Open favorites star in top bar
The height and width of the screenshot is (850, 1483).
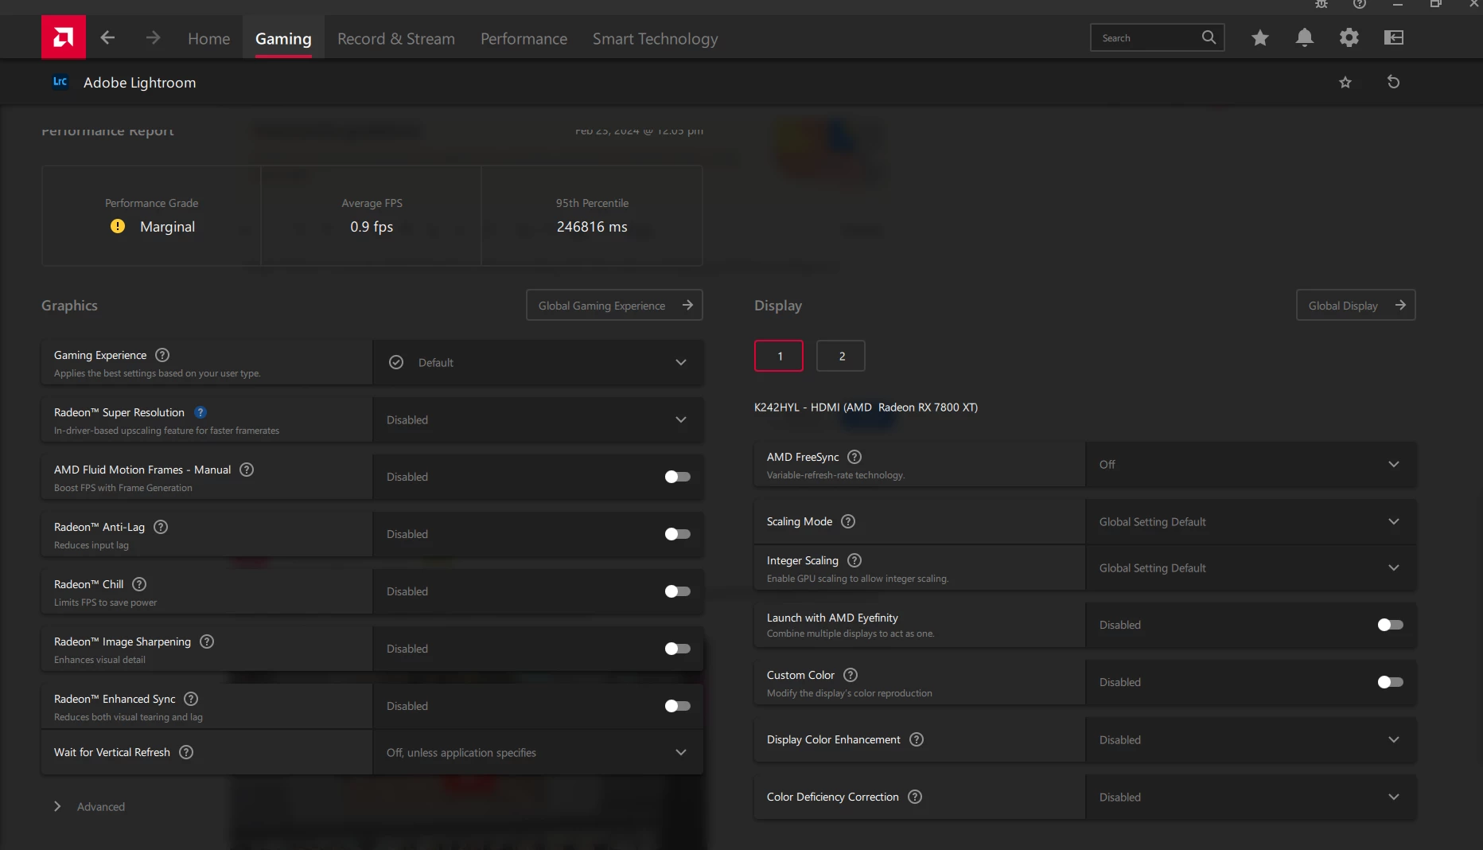1259,37
